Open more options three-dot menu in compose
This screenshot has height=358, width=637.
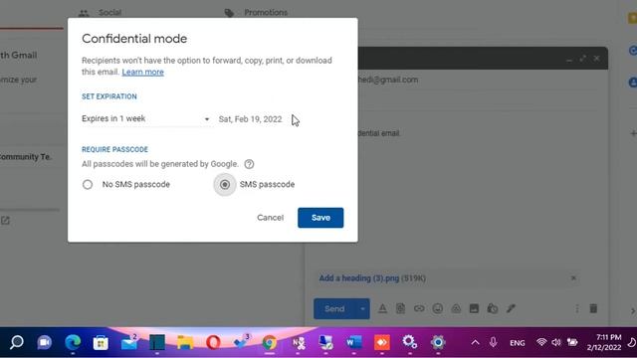tap(577, 309)
